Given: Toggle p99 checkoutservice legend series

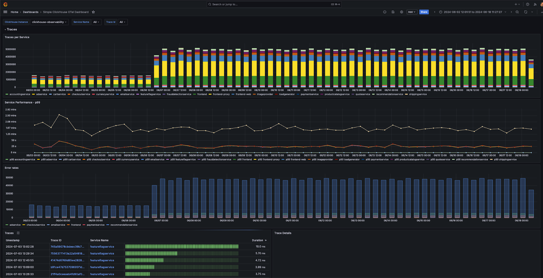Looking at the screenshot, I should 98,159.
